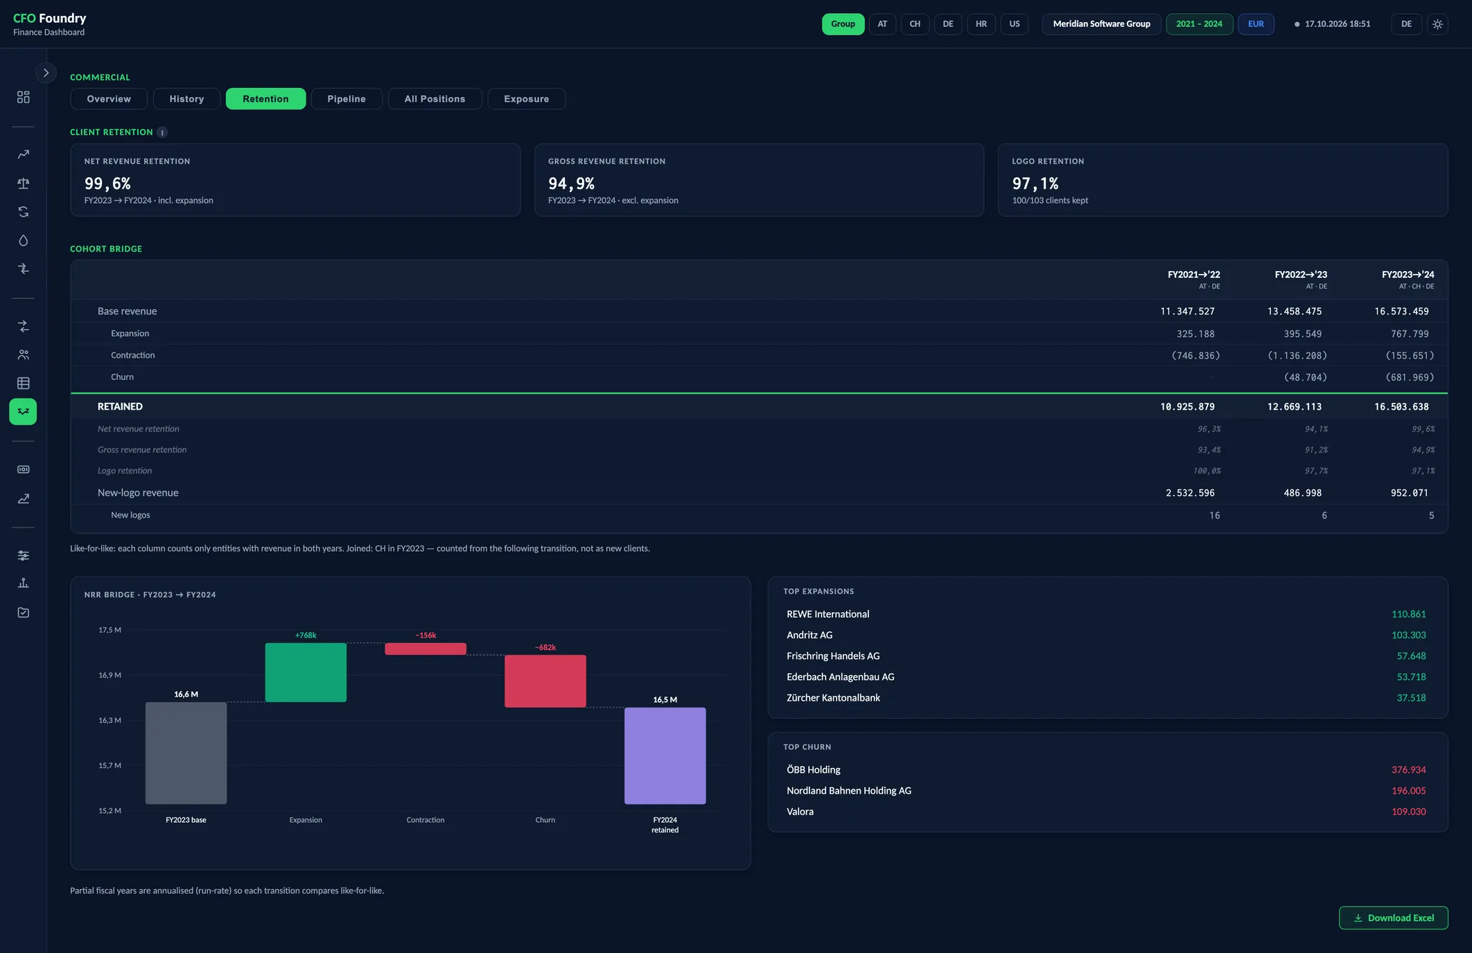Viewport: 1472px width, 953px height.
Task: Open the EUR currency selector
Action: coord(1256,24)
